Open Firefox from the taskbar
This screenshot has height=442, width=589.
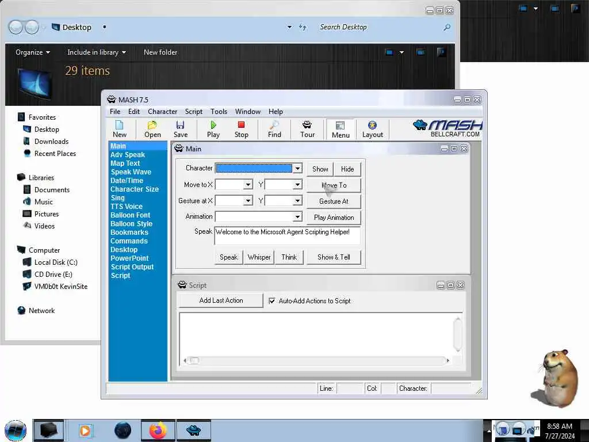tap(158, 430)
